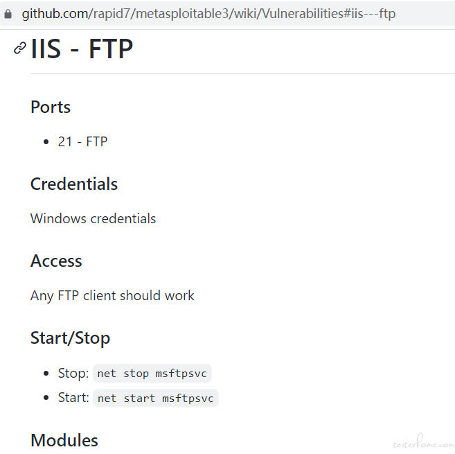Click the Ports section heading
This screenshot has height=454, width=455.
click(x=51, y=107)
